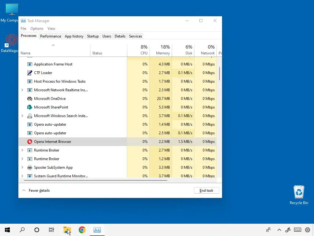Show hidden icons tray chevron
Viewport: 314px width, 236px height.
pyautogui.click(x=279, y=230)
